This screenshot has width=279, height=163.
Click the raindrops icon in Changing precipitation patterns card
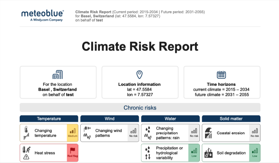[x=148, y=130]
